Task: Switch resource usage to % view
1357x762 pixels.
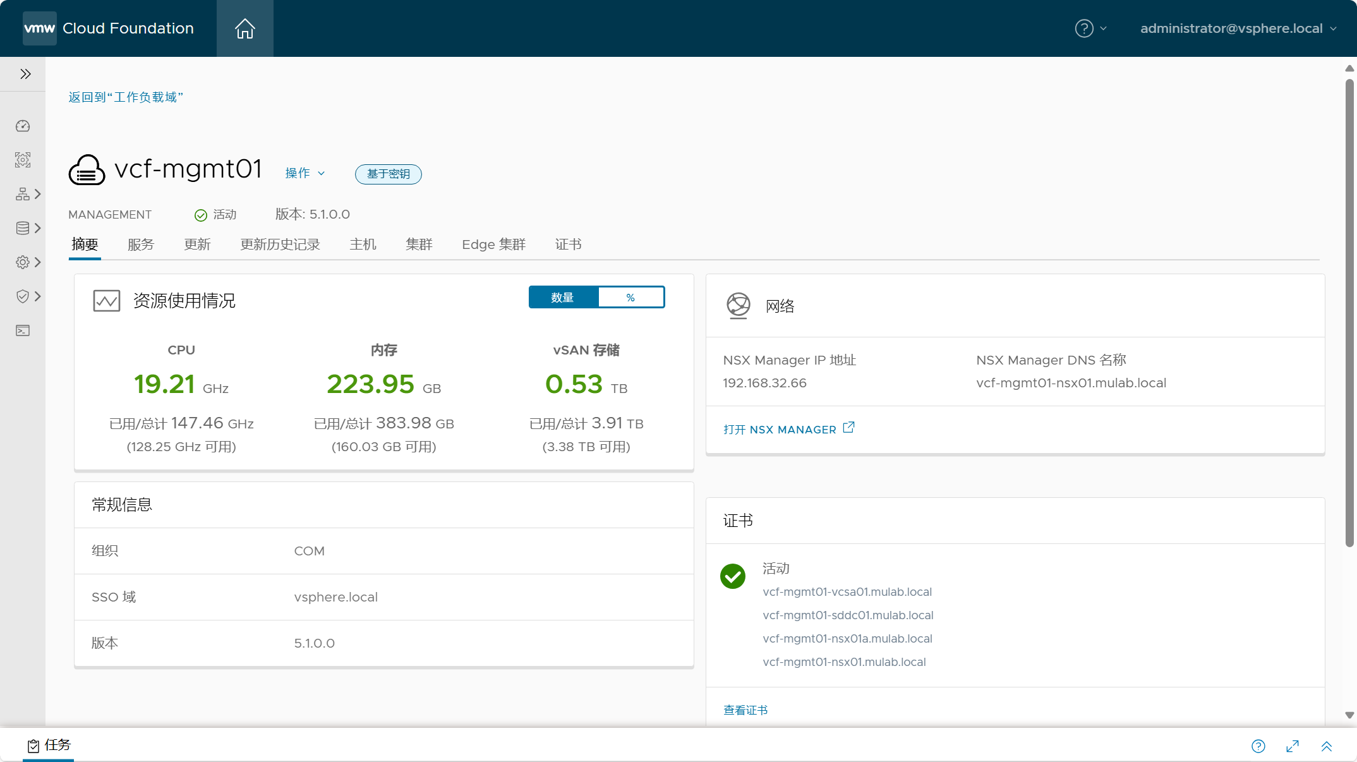Action: [x=630, y=297]
